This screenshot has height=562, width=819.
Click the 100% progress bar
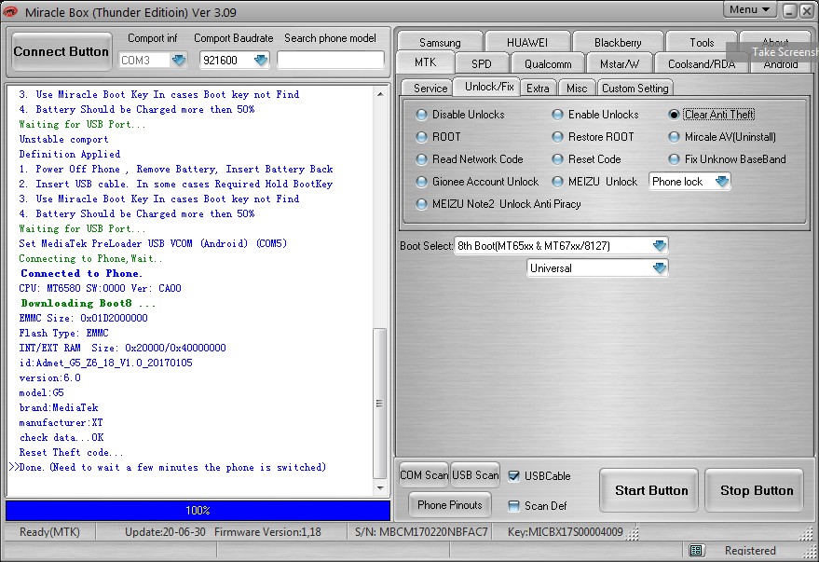(x=198, y=511)
